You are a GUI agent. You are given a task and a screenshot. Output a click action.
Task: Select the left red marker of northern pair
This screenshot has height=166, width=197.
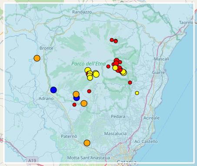(x=112, y=40)
